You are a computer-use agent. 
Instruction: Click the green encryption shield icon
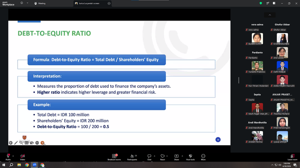(261, 3)
